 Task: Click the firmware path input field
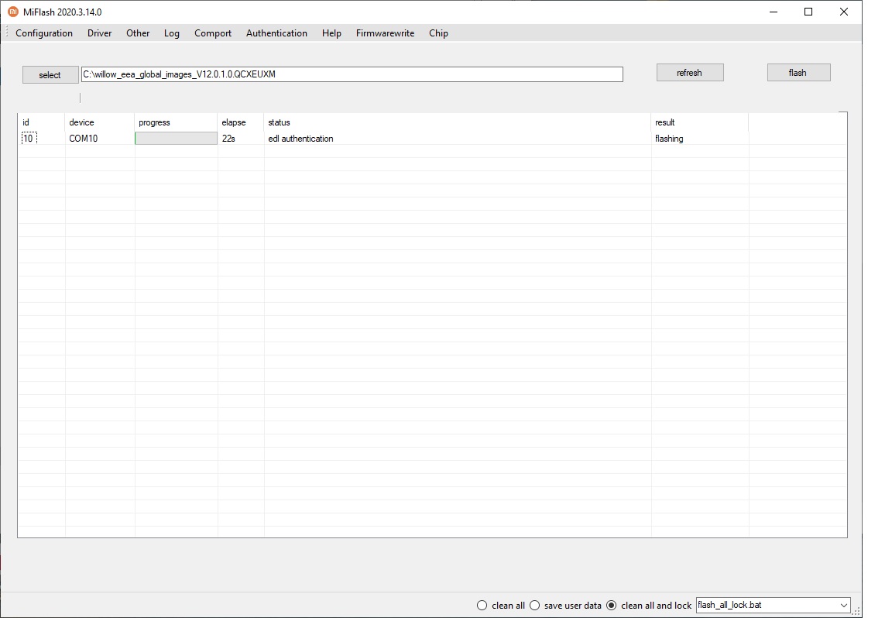click(x=352, y=74)
